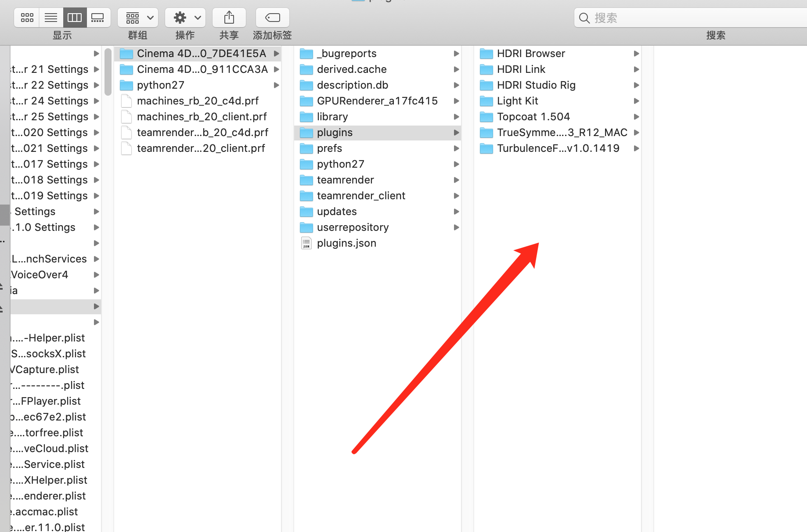Switch to list view mode

pyautogui.click(x=51, y=18)
